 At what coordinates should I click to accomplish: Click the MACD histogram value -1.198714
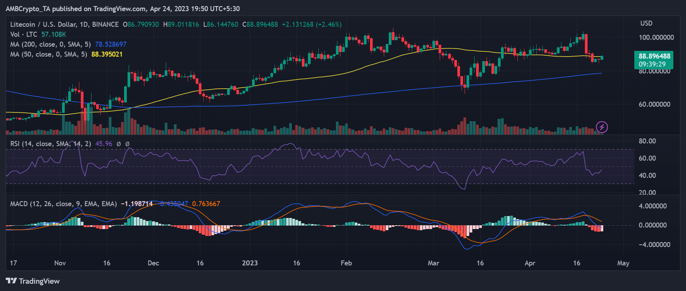[x=137, y=204]
